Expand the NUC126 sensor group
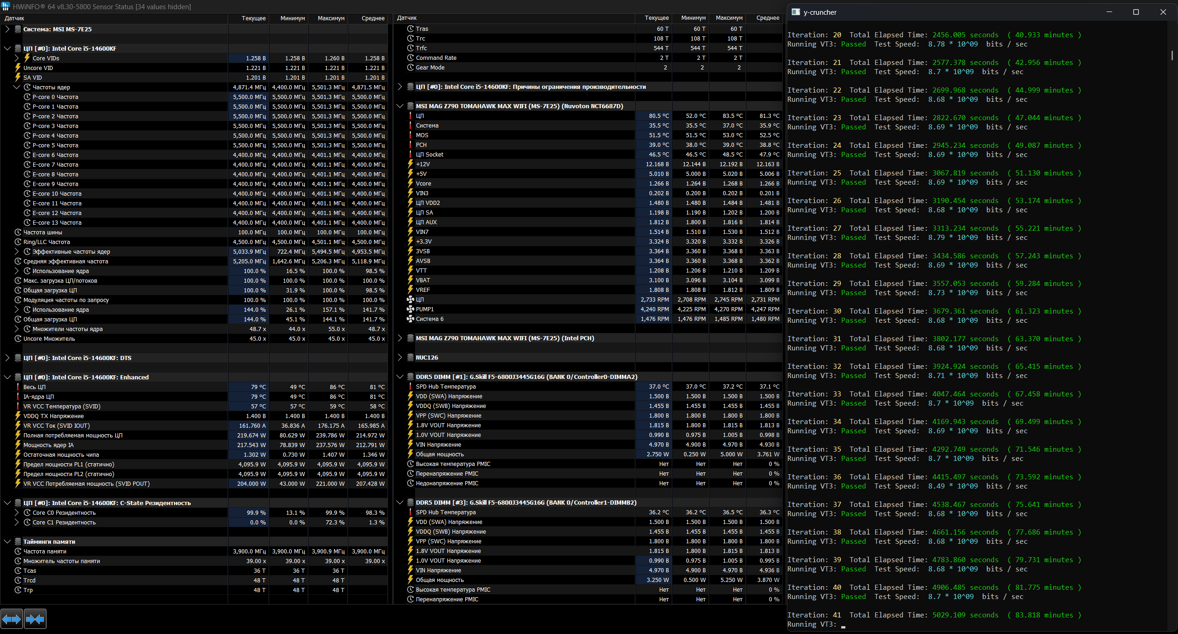Viewport: 1178px width, 634px height. click(399, 357)
